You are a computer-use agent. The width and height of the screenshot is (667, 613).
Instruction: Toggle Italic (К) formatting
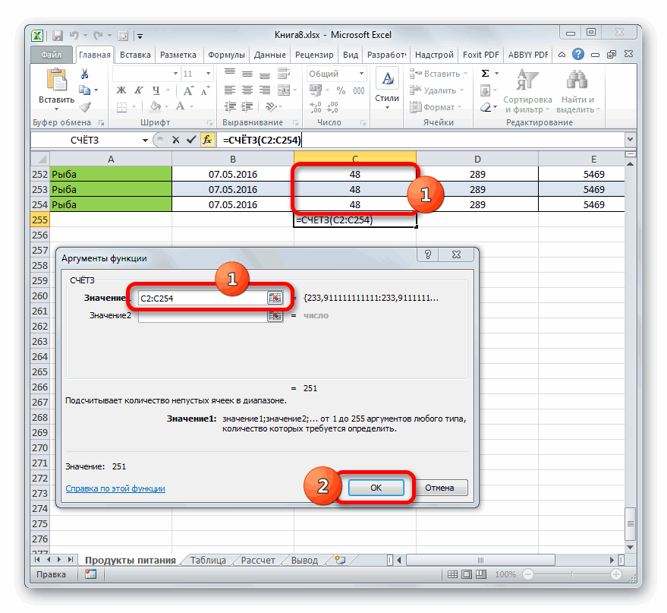click(x=139, y=90)
